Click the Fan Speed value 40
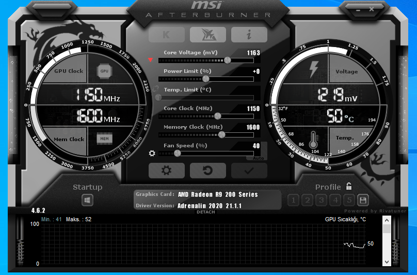Viewport: 417px width, 275px height. [256, 146]
